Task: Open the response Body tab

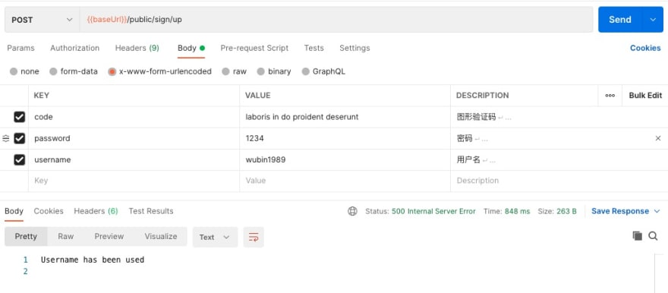Action: click(14, 211)
